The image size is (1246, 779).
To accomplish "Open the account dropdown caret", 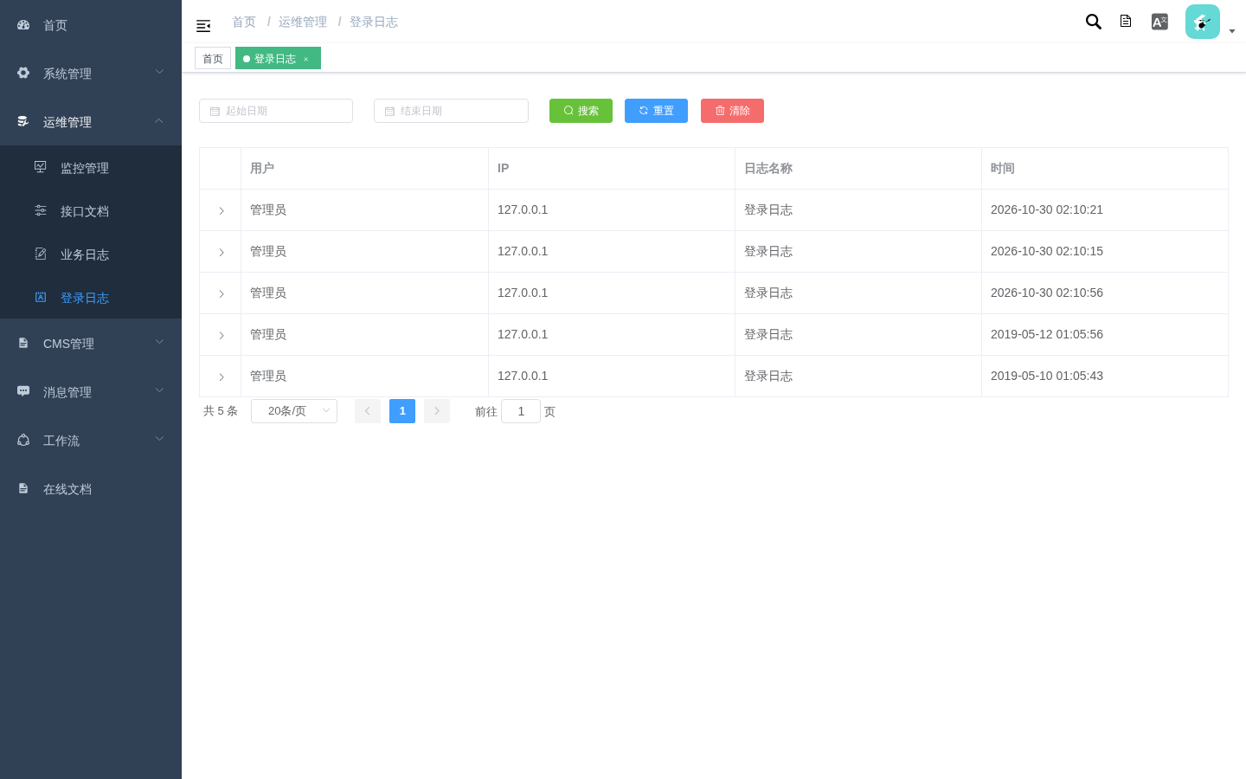I will pyautogui.click(x=1232, y=31).
